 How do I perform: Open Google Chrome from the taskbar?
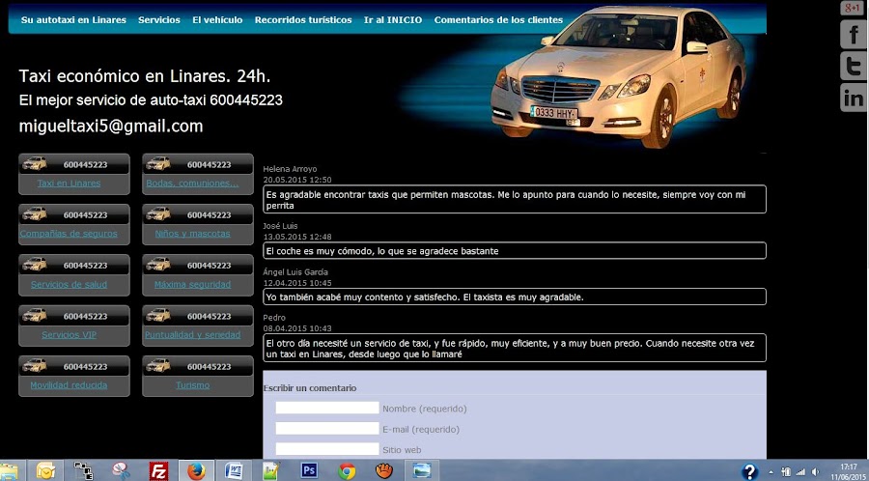pos(347,471)
